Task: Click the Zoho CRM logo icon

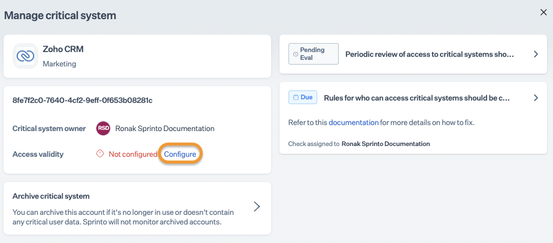Action: tap(25, 56)
